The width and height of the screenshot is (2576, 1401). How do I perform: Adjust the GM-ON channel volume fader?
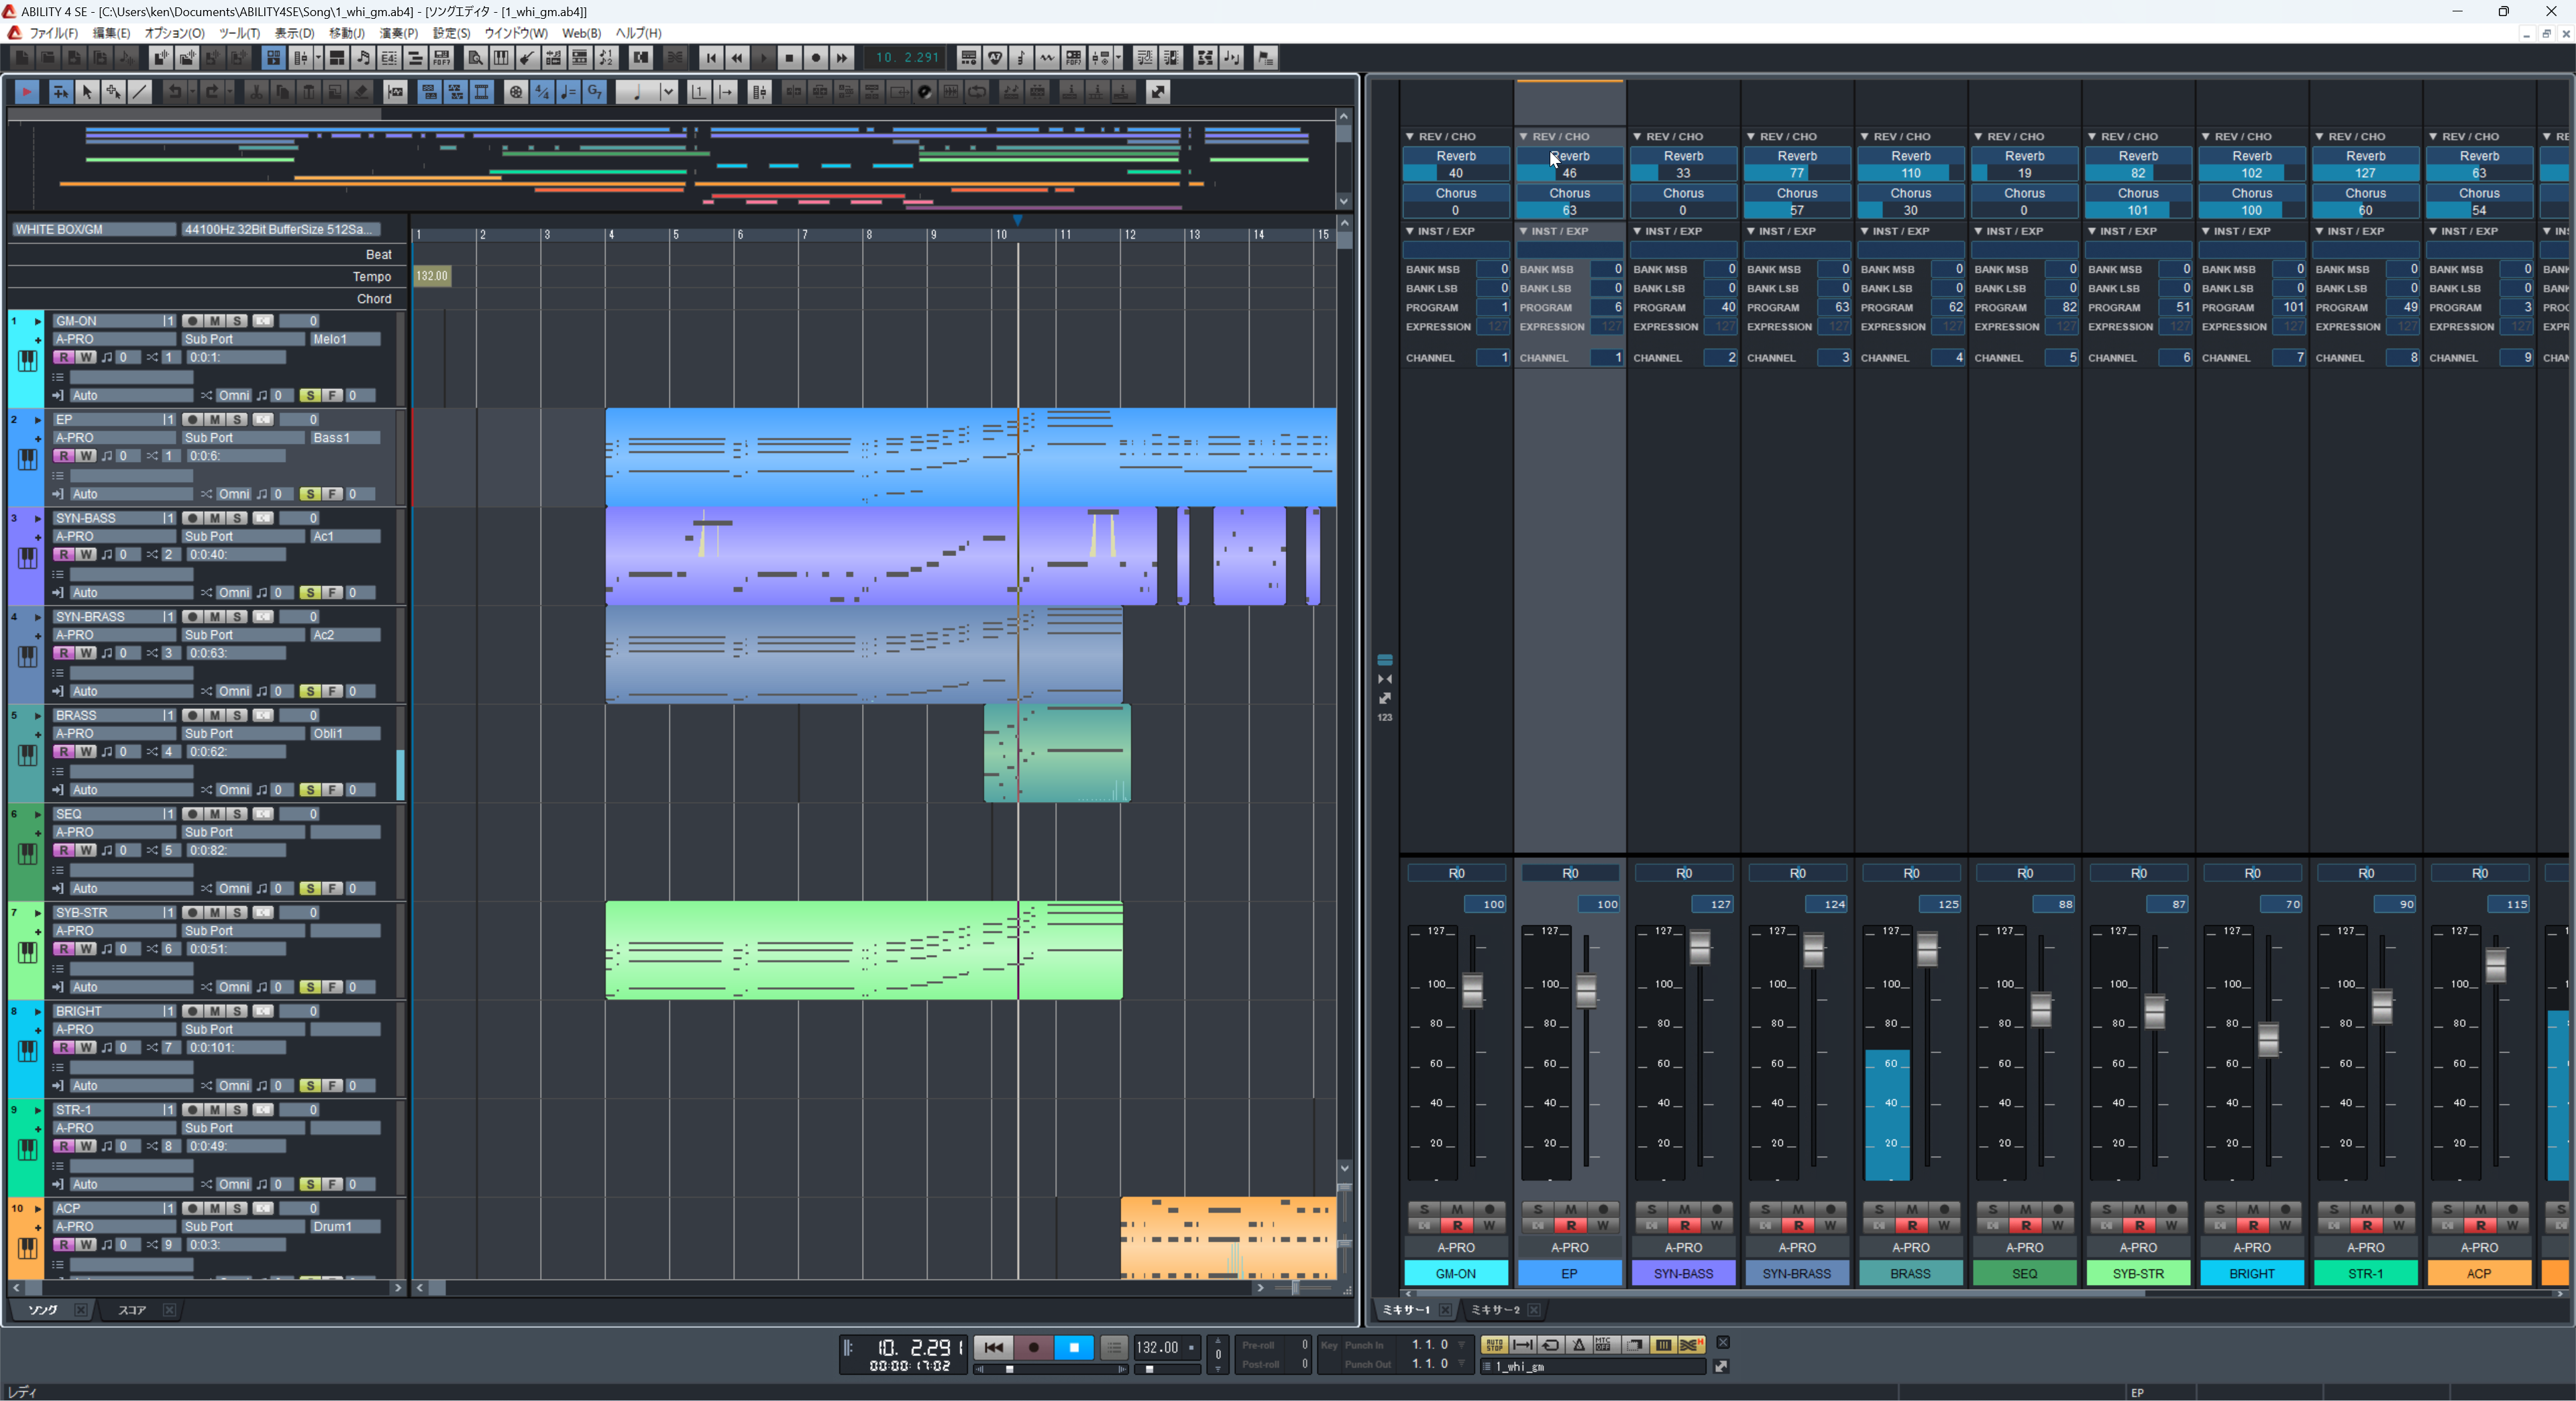pyautogui.click(x=1472, y=990)
